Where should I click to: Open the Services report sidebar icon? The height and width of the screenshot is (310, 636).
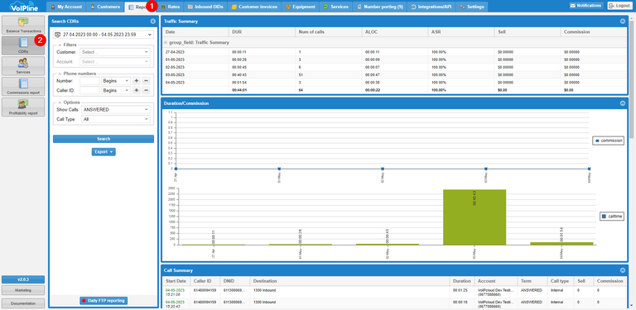[23, 65]
